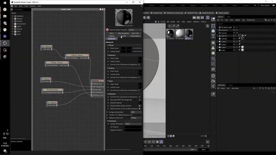The height and width of the screenshot is (155, 276).
Task: Click the Shader Graph search icon
Action: [x=12, y=9]
